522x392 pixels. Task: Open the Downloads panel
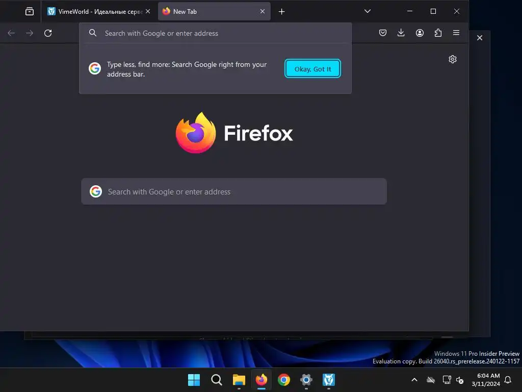(401, 33)
